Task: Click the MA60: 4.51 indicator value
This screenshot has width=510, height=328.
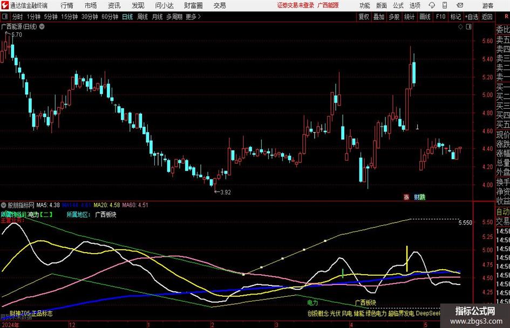Action: point(135,205)
